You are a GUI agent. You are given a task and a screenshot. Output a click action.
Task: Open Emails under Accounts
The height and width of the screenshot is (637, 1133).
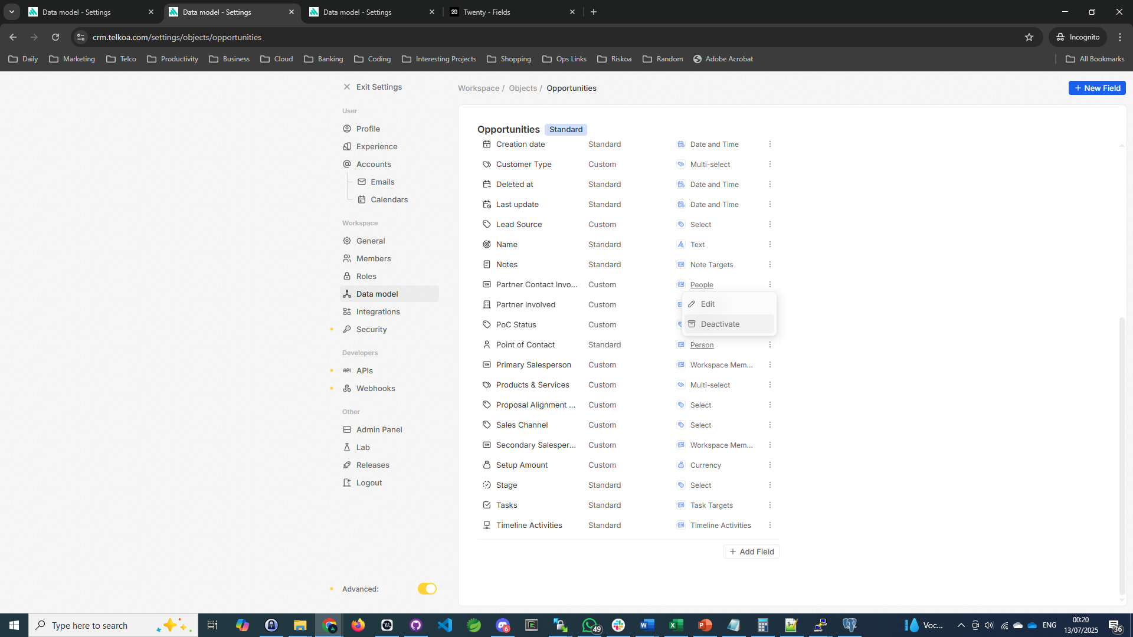point(382,182)
